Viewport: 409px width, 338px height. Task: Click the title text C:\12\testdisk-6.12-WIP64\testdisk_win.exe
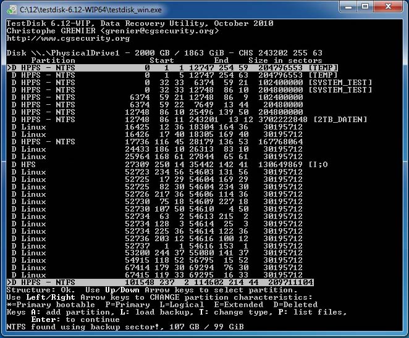(x=91, y=10)
